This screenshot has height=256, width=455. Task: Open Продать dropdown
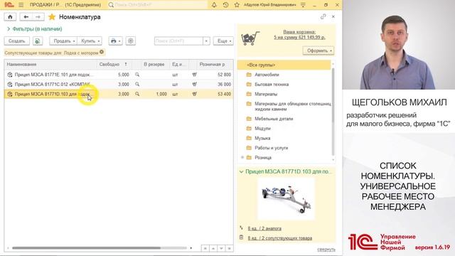[63, 41]
